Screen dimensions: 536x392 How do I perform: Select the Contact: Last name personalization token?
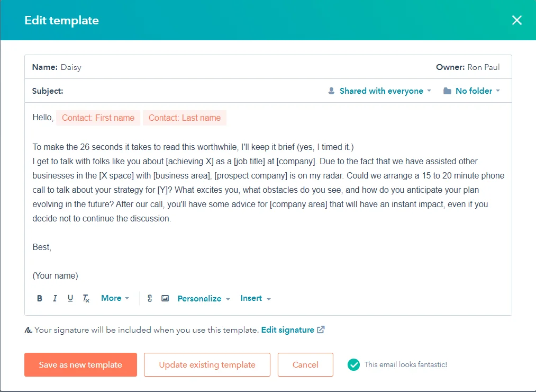(x=185, y=118)
